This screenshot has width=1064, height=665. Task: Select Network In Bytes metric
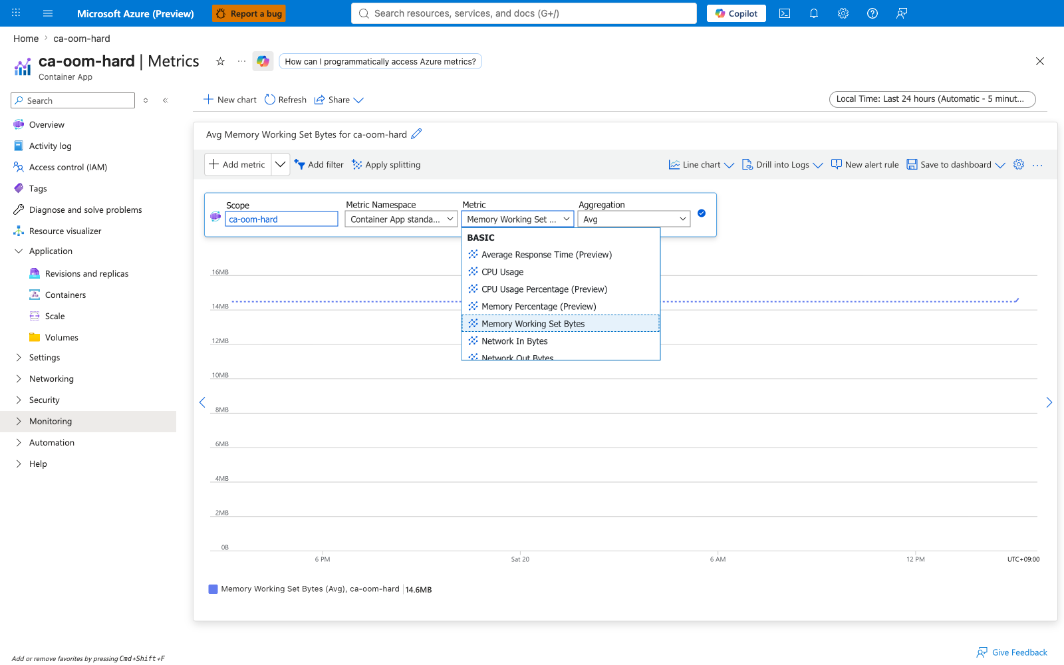561,341
